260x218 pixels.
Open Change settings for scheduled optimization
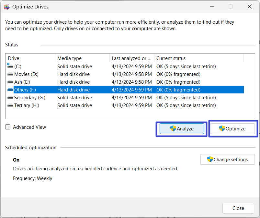(x=227, y=159)
